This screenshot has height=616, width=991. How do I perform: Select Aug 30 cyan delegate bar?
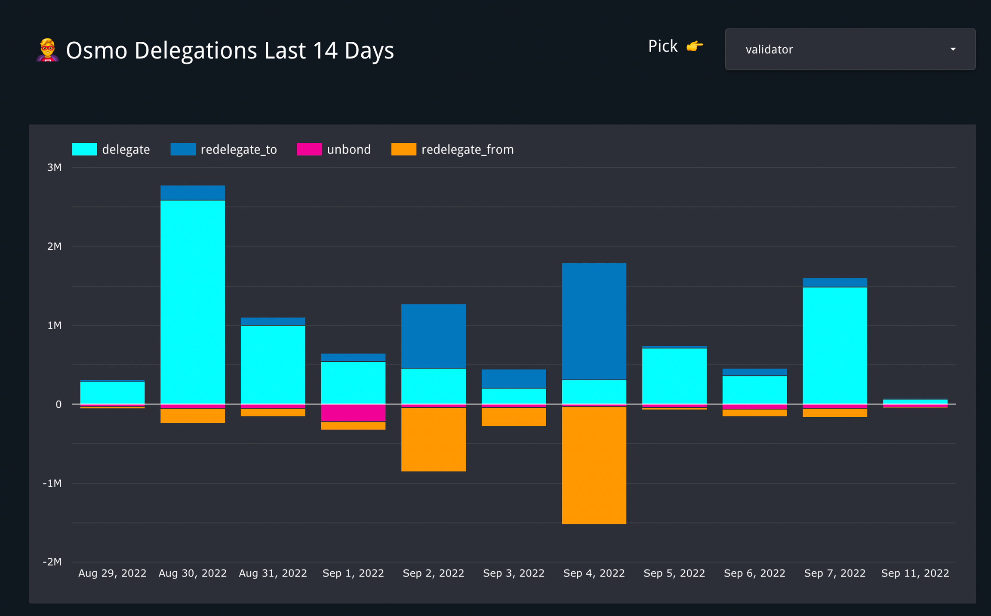tap(192, 301)
